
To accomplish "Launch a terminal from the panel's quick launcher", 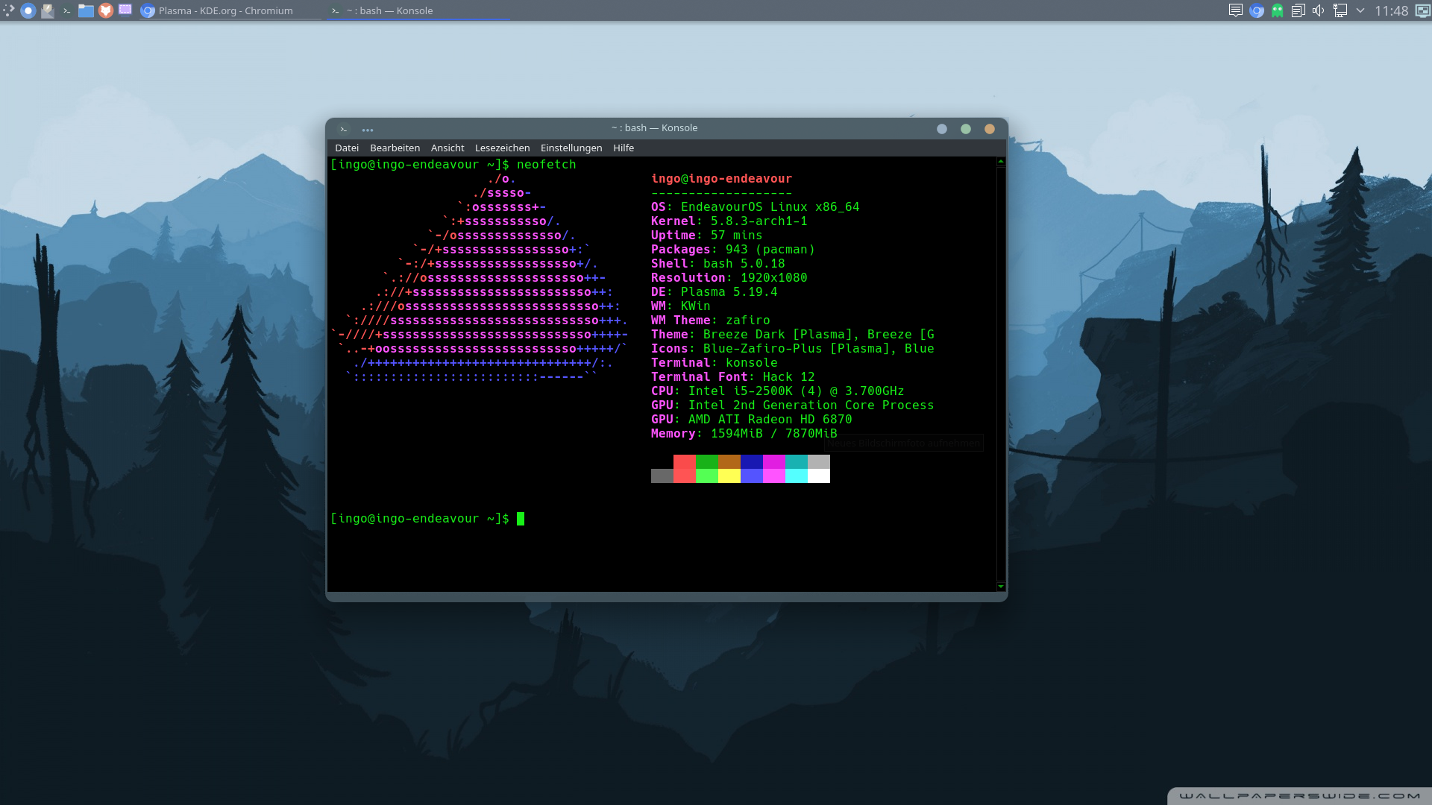I will point(67,10).
